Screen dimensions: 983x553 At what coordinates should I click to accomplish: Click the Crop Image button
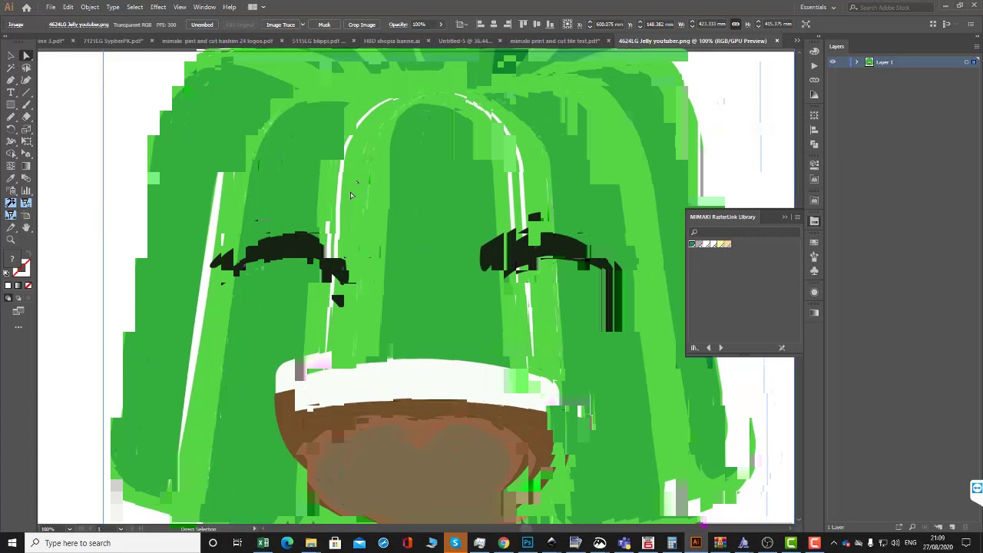(x=362, y=25)
